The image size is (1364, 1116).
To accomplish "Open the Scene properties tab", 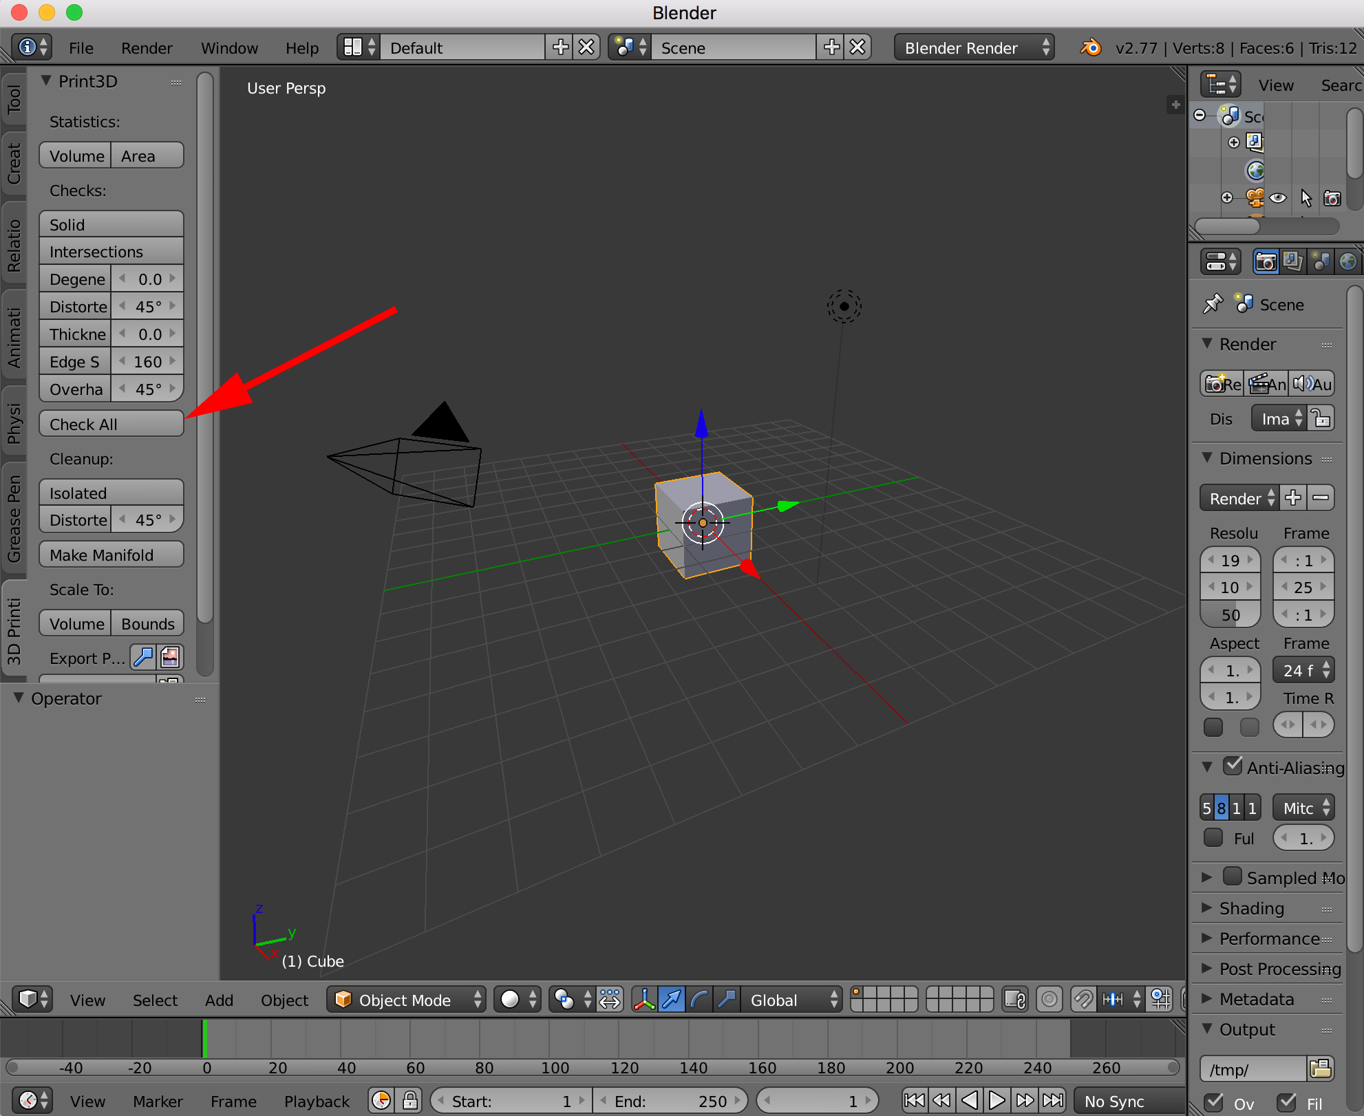I will pos(1320,261).
